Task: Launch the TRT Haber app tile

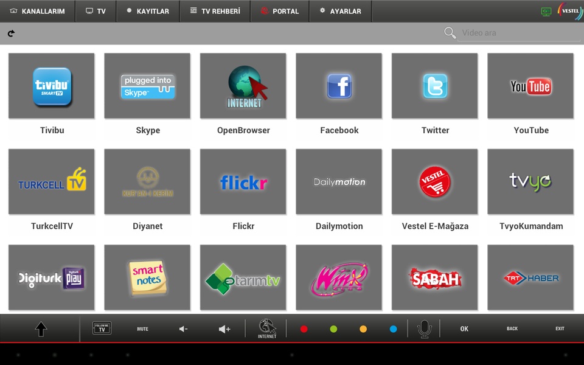Action: [x=530, y=277]
